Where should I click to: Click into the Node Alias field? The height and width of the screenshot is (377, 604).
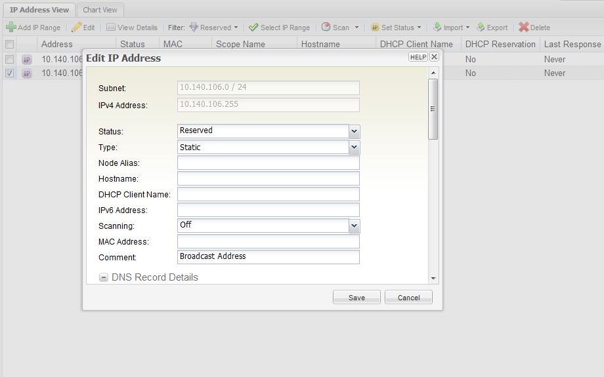coord(268,163)
